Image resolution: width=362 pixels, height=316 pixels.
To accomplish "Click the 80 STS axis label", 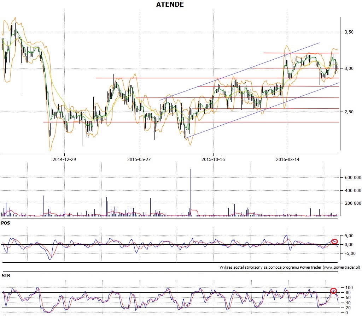I will [348, 293].
